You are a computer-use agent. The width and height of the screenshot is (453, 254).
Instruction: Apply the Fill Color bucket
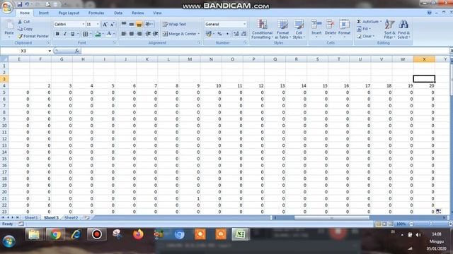click(98, 34)
